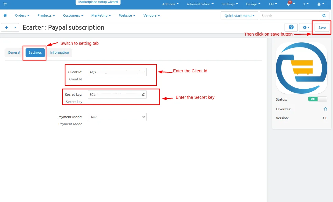Click the Version value 1.0
This screenshot has width=333, height=202.
325,118
